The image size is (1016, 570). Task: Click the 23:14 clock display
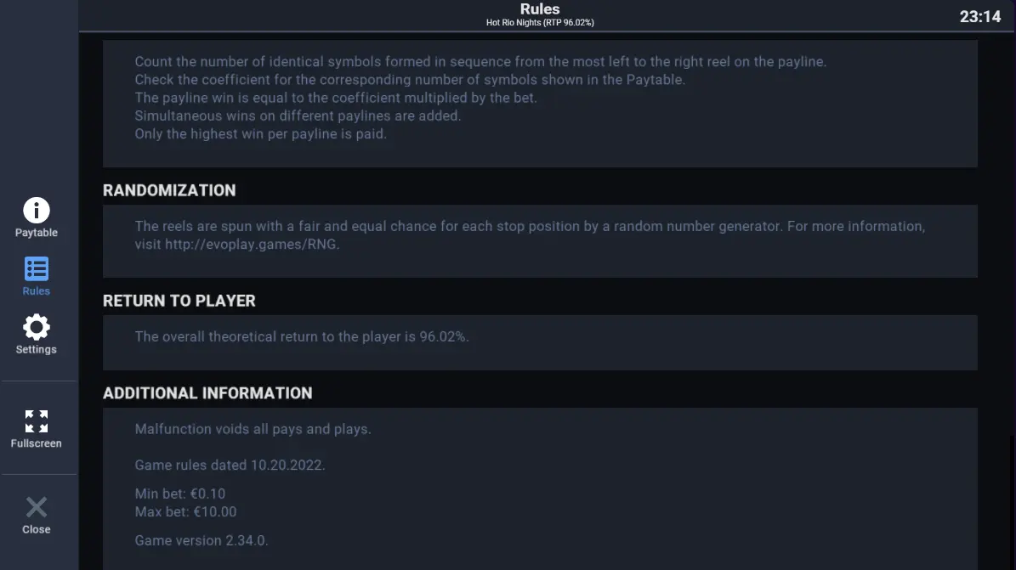point(979,17)
